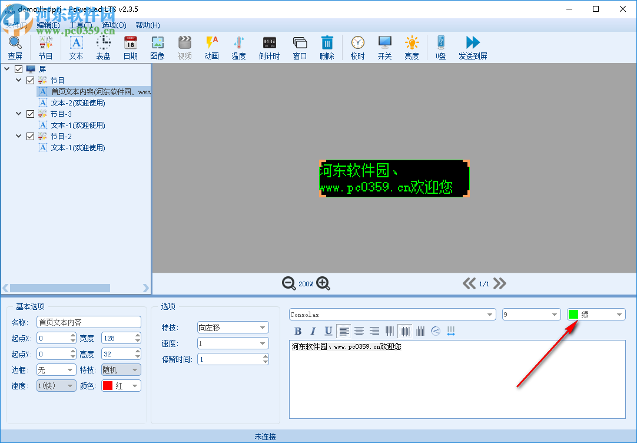Screen dimensions: 637x443
Task: Apply bold formatting to text
Action: 298,331
